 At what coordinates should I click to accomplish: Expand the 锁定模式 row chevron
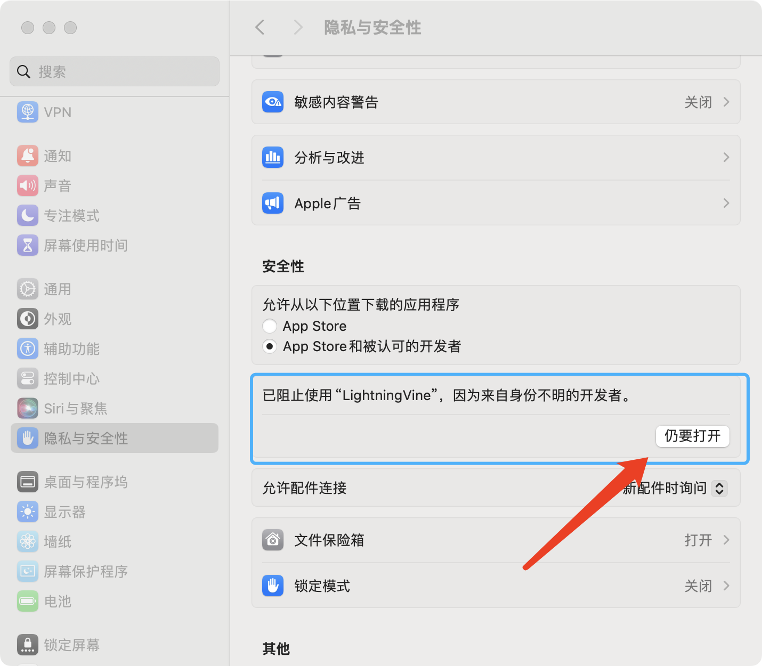tap(726, 586)
